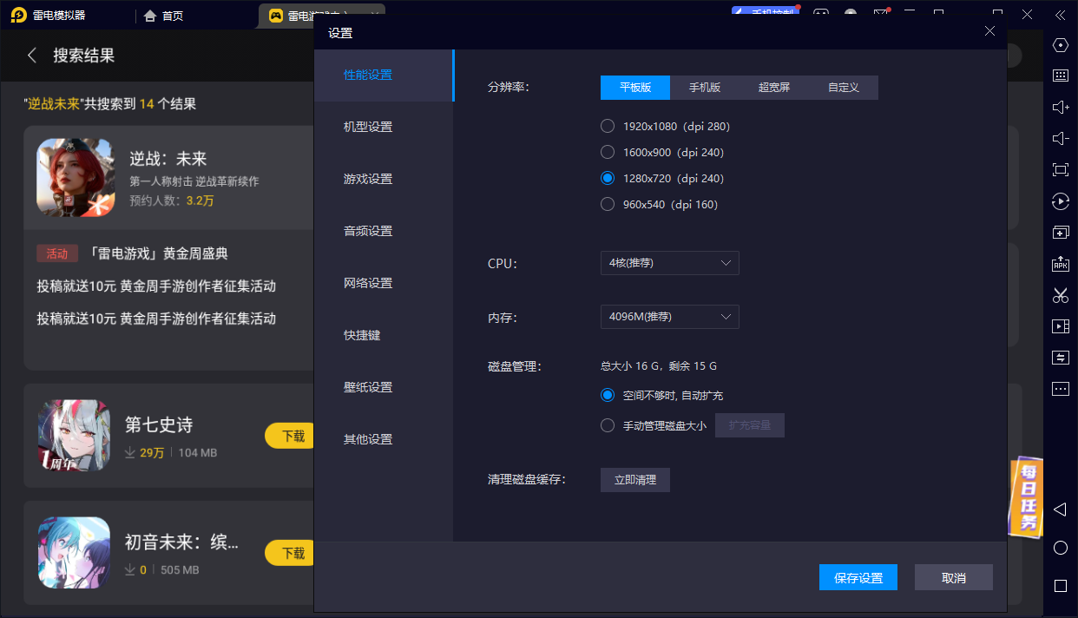Image resolution: width=1078 pixels, height=618 pixels.
Task: Open the 网络设置 settings section
Action: tap(369, 282)
